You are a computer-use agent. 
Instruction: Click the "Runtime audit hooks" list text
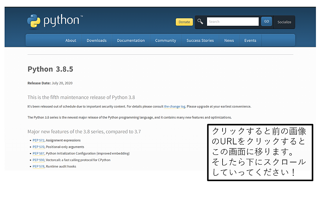61,166
